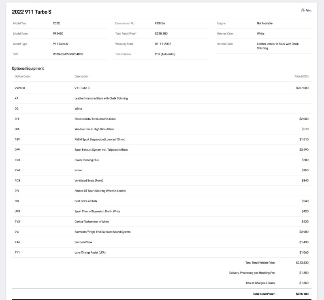Image resolution: width=324 pixels, height=300 pixels.
Task: Click the Description column header
Action: click(x=81, y=76)
